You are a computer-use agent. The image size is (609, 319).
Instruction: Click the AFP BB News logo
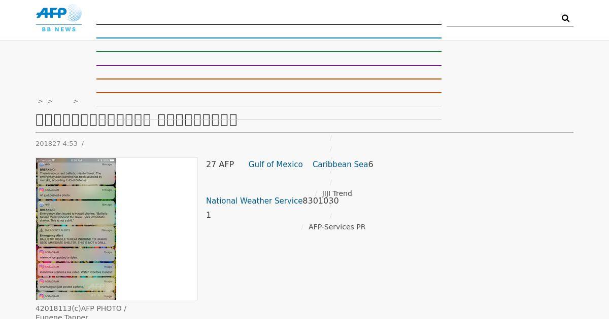tap(59, 18)
